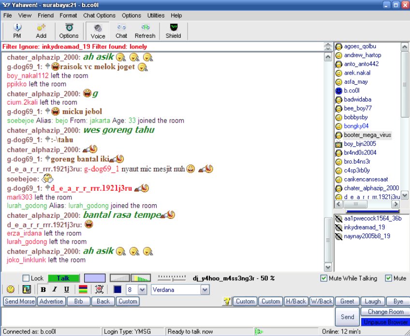This screenshot has width=410, height=336.
Task: Click the Chat toolbar icon
Action: point(121,31)
